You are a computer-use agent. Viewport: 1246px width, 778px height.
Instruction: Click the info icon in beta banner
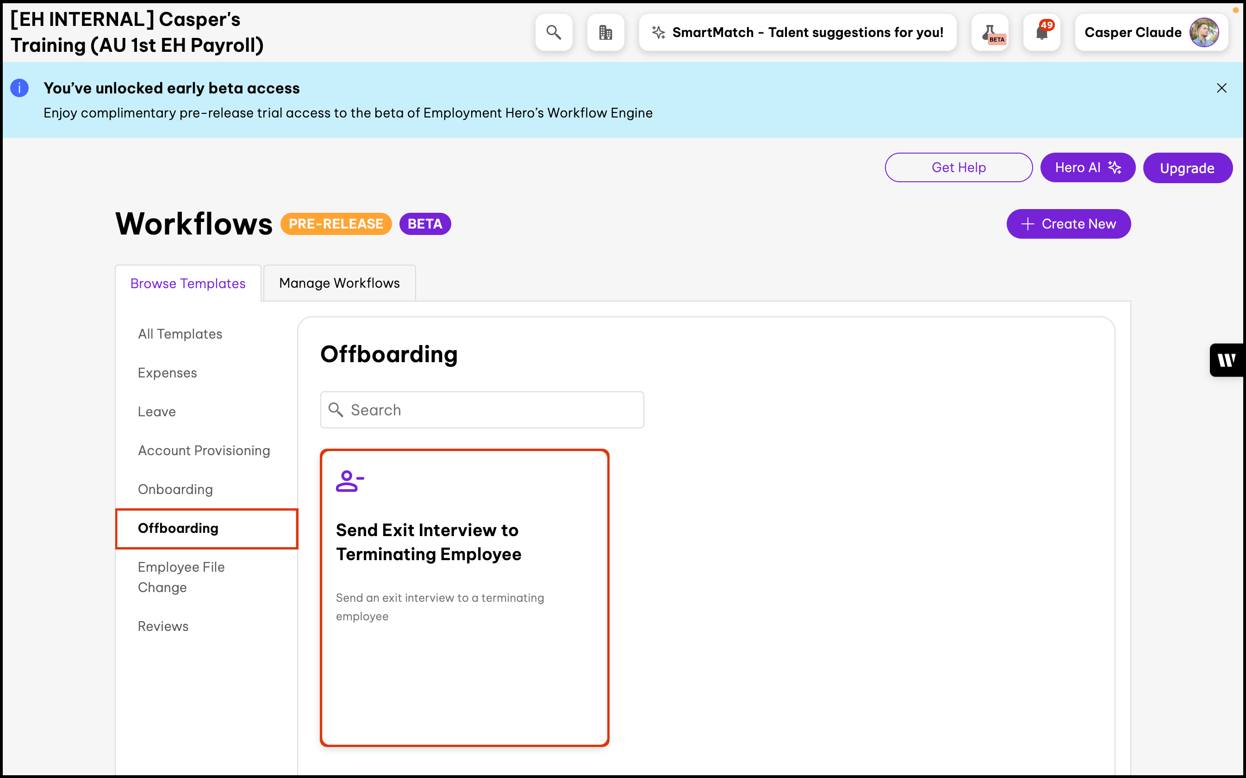pos(19,88)
